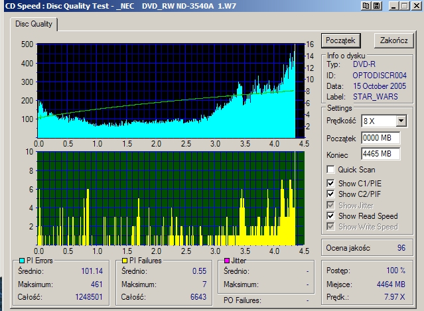Click the save floppy disk icon

377,6
